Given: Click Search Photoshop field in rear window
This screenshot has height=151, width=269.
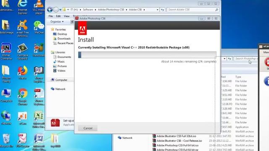Looking at the screenshot, I should [245, 59].
